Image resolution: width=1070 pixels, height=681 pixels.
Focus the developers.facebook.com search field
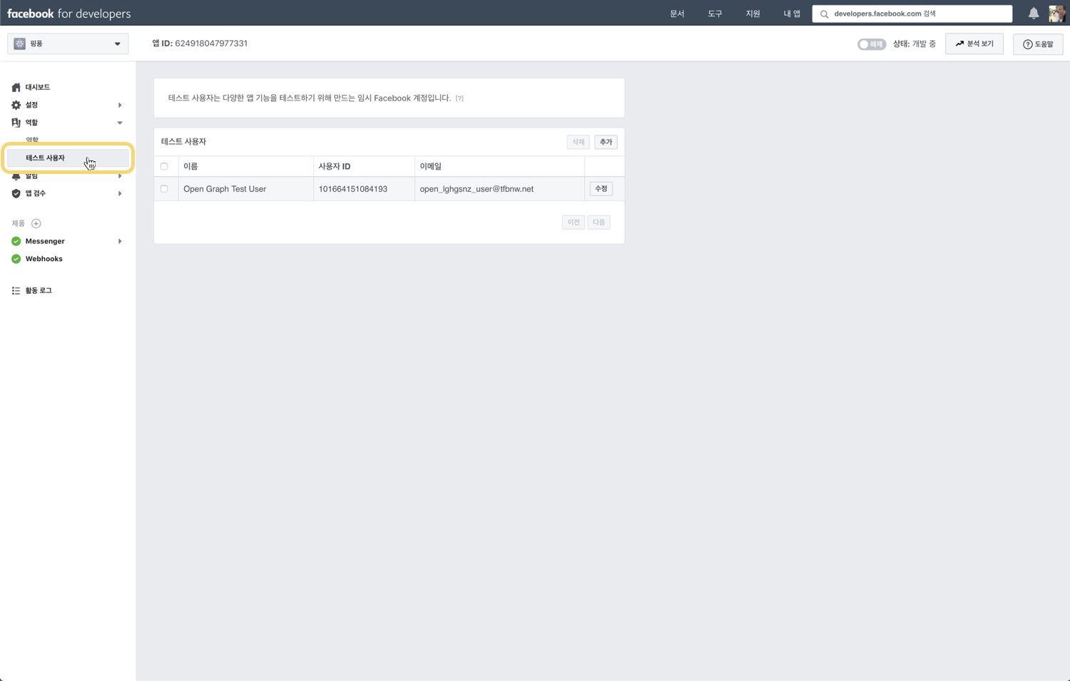[912, 14]
